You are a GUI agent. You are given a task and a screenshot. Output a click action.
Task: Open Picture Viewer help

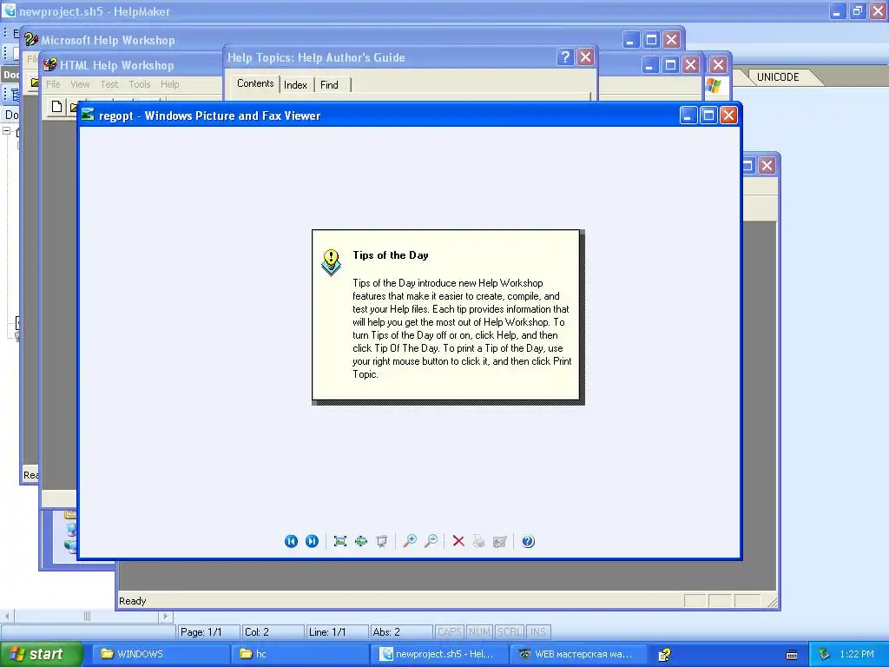tap(528, 541)
